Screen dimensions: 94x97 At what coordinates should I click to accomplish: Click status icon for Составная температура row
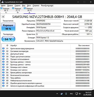[x=3, y=51]
